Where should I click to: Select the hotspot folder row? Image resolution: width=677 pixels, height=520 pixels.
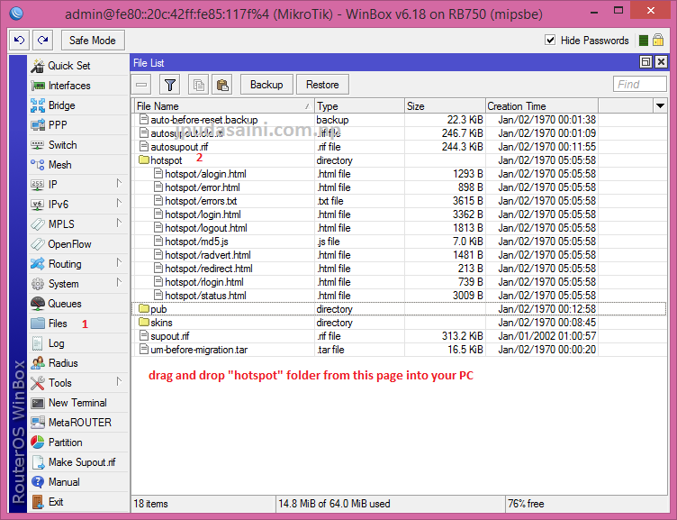coord(399,160)
